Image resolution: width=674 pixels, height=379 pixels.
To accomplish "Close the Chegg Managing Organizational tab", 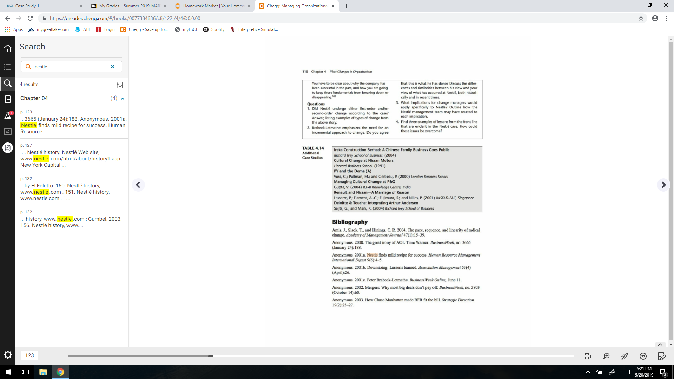I will point(333,6).
